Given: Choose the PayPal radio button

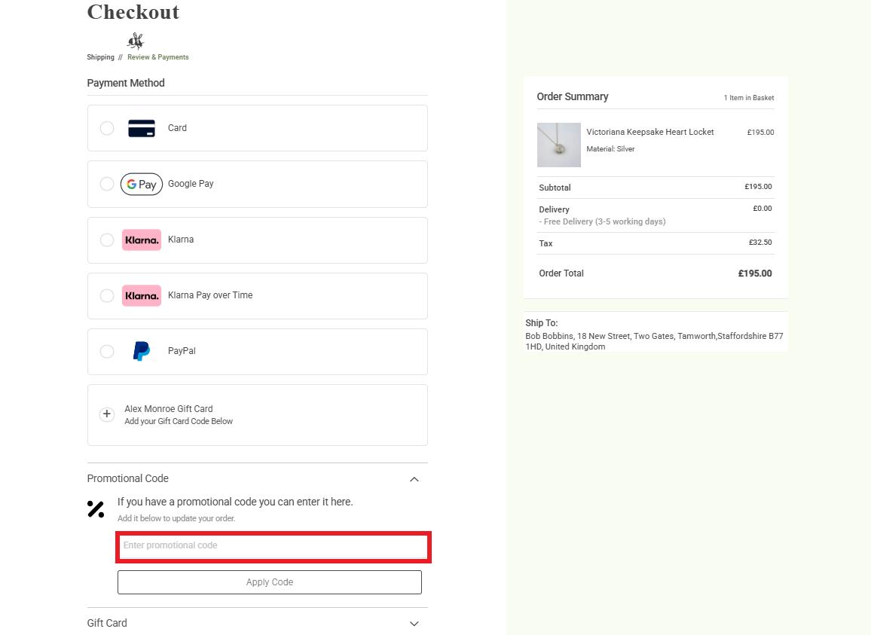Looking at the screenshot, I should 107,351.
